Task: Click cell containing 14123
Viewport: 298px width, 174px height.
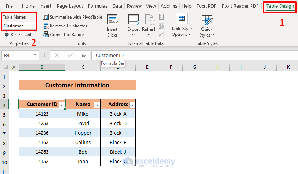Action: pyautogui.click(x=42, y=114)
